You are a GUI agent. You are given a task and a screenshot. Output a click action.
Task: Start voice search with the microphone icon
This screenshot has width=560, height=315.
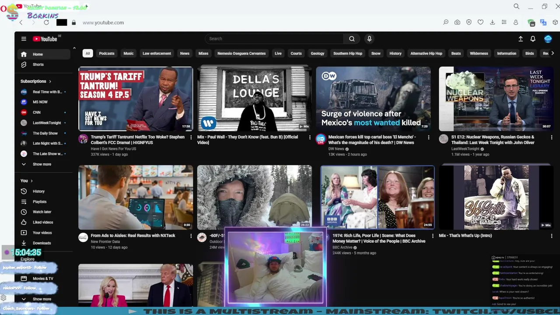[369, 38]
